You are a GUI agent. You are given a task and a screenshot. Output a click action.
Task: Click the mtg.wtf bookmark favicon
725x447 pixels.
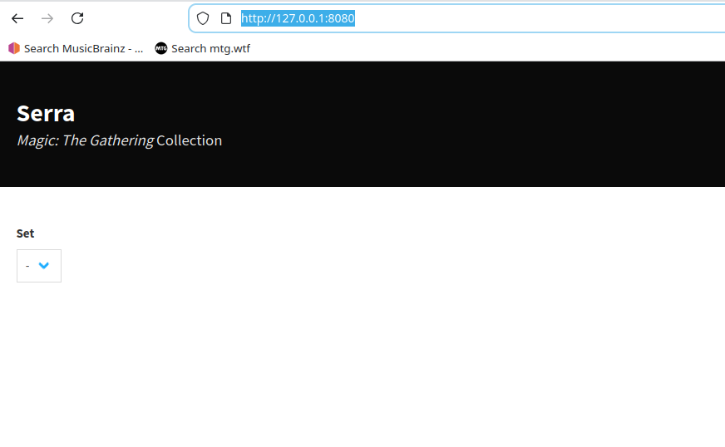[x=161, y=48]
